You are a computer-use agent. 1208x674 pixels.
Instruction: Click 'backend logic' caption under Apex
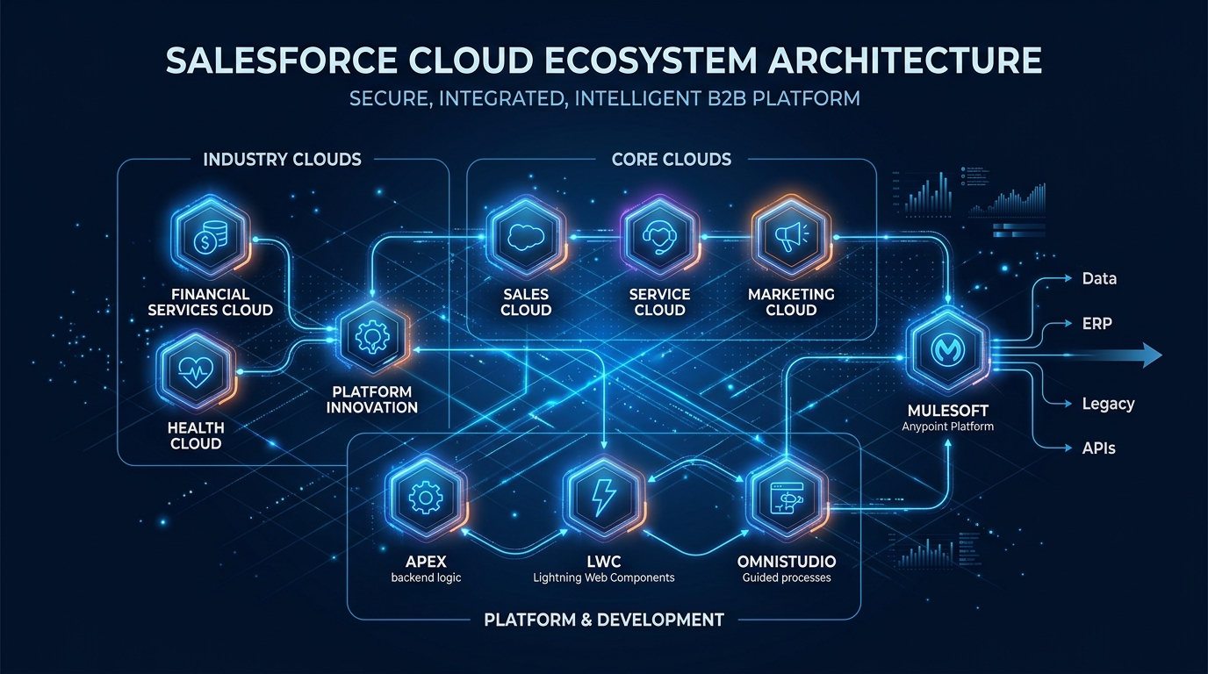(425, 577)
